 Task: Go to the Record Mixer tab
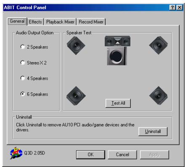point(91,22)
